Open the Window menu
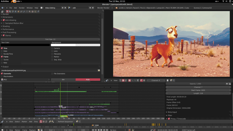This screenshot has width=233, height=131. tap(30, 8)
